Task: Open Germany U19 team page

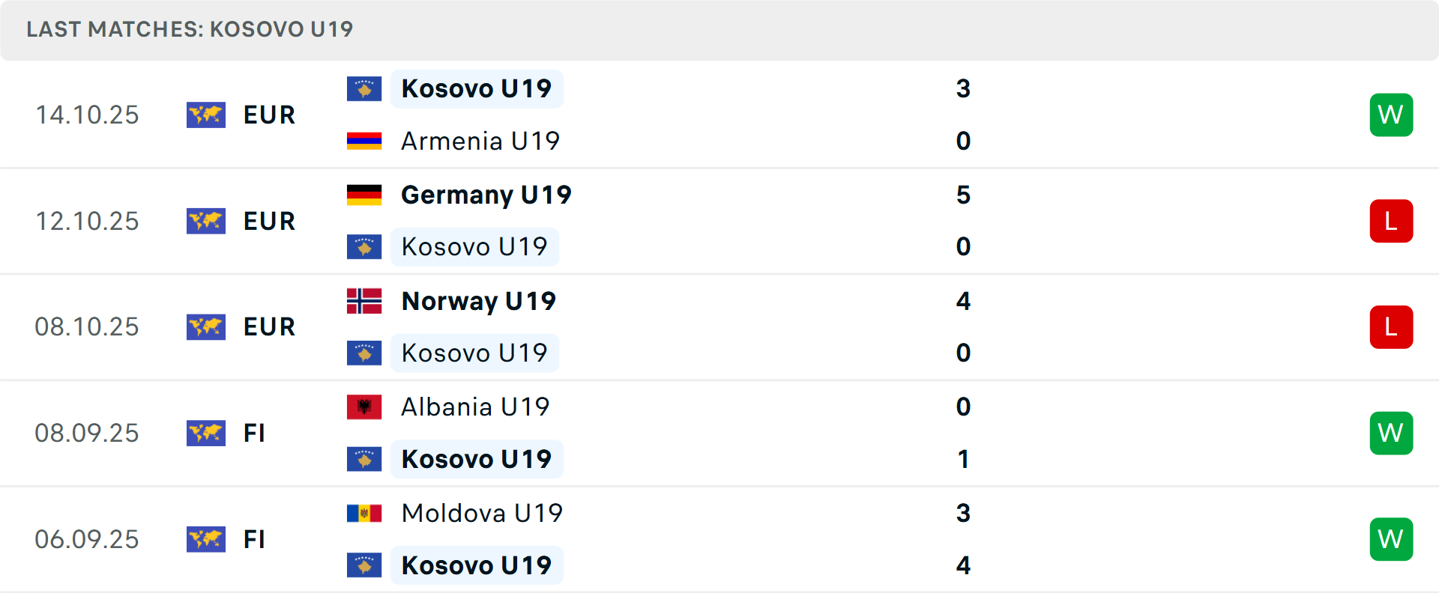Action: click(x=486, y=194)
